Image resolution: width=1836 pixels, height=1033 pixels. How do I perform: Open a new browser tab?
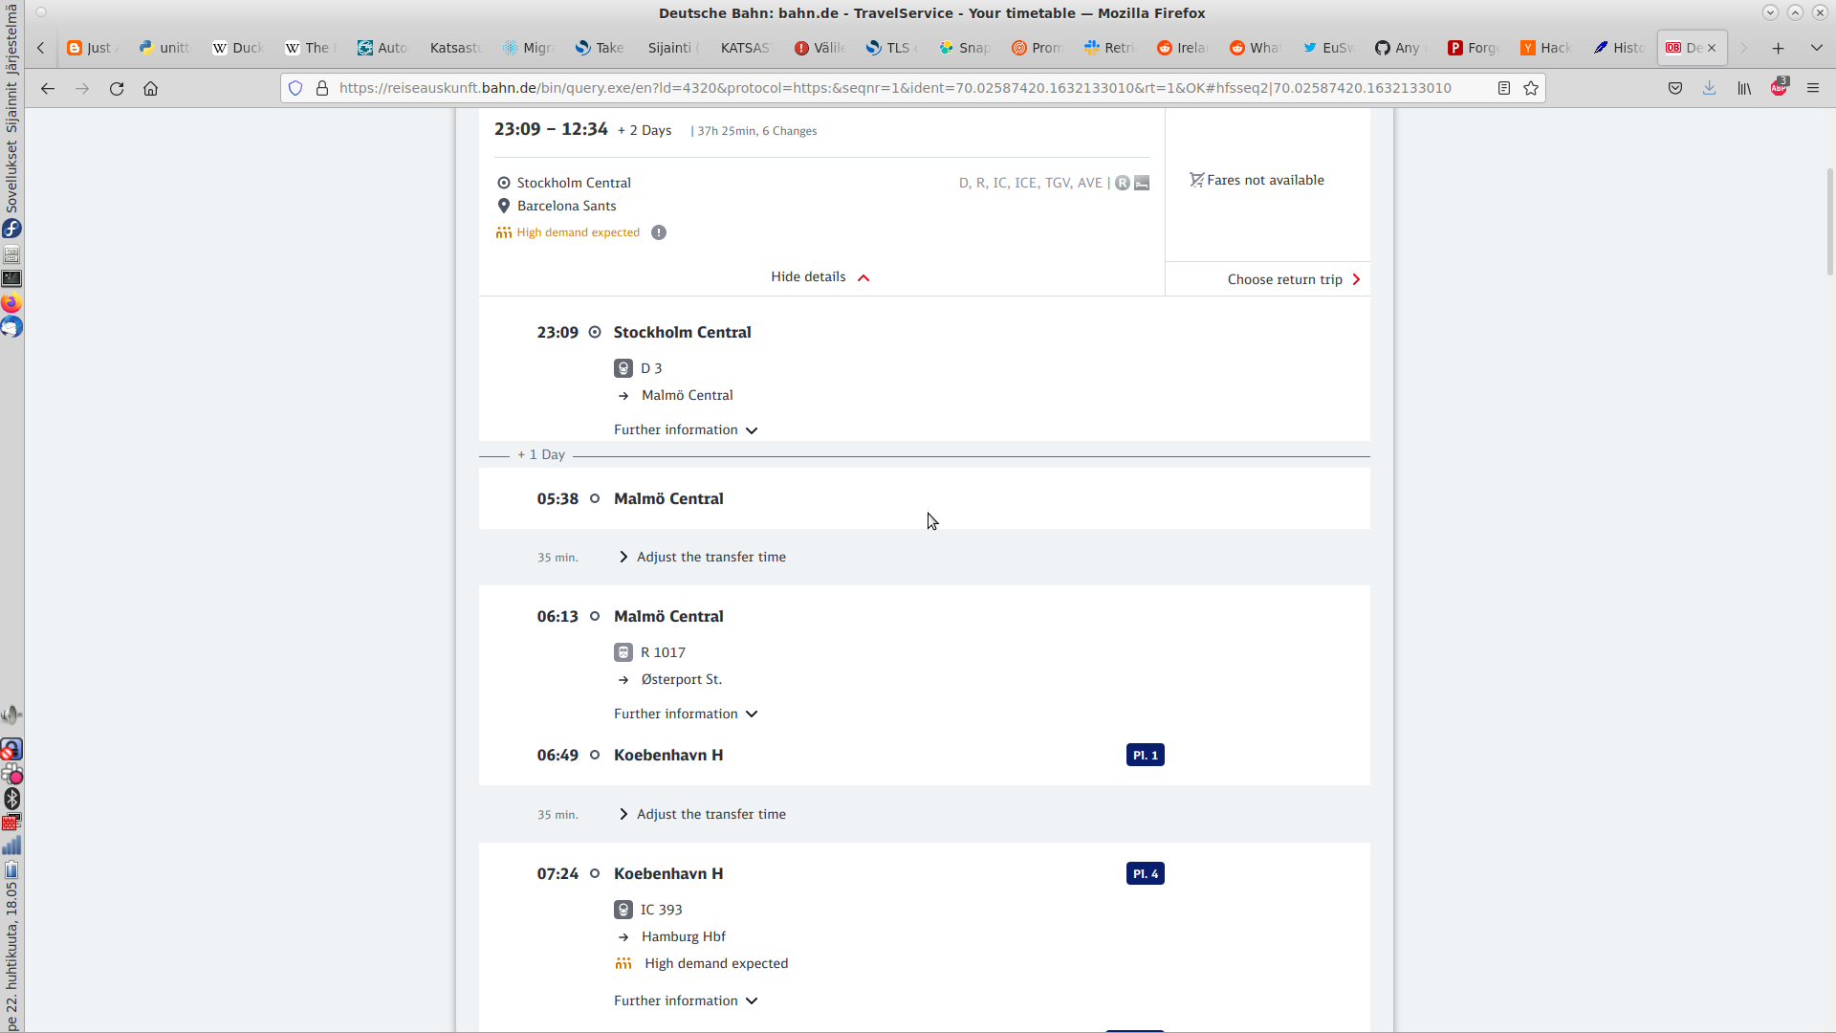coord(1778,48)
